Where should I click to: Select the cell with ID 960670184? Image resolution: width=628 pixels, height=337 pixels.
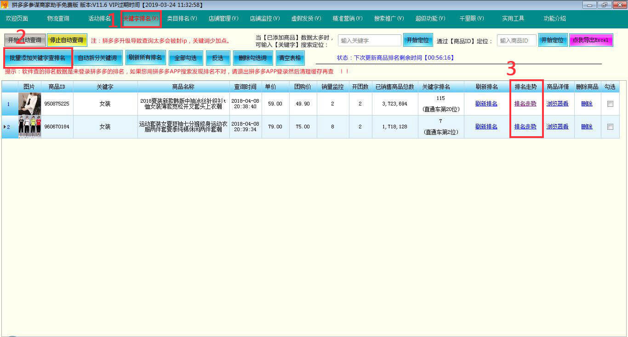pyautogui.click(x=57, y=127)
